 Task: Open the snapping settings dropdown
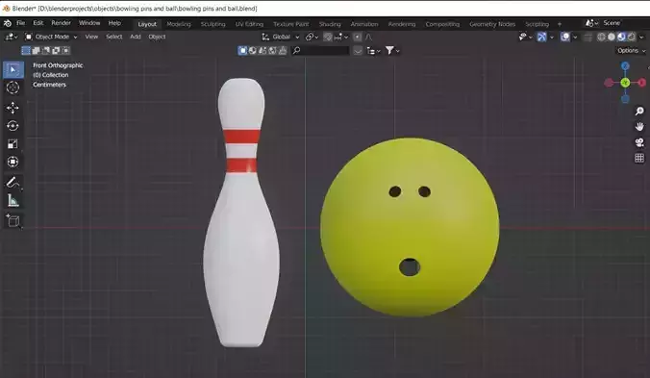pyautogui.click(x=341, y=37)
